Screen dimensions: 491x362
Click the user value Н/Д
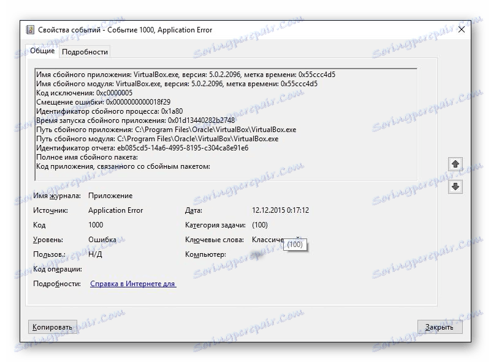coord(95,254)
